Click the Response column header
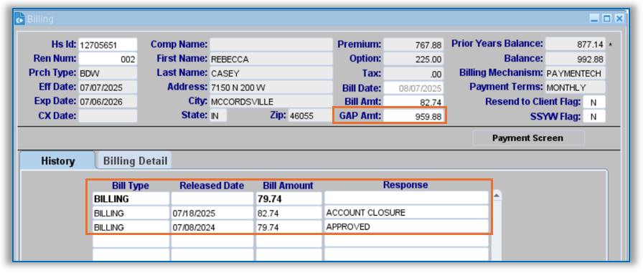 tap(405, 185)
